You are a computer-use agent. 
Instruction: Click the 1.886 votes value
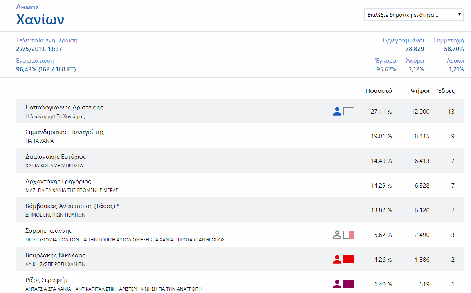click(x=422, y=260)
